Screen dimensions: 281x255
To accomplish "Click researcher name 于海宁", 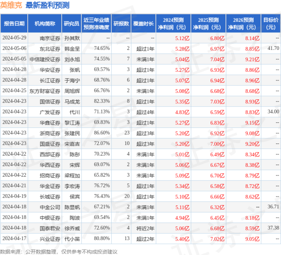I will 72,80.
